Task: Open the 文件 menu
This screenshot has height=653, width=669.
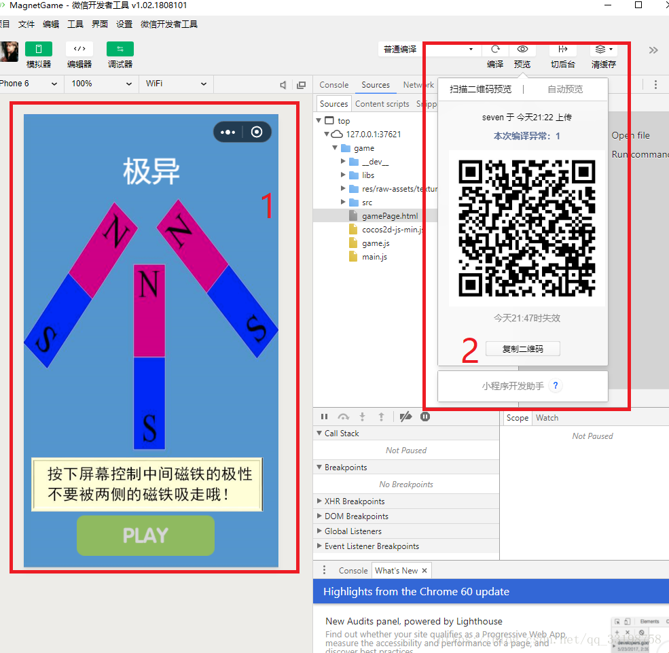Action: tap(26, 24)
